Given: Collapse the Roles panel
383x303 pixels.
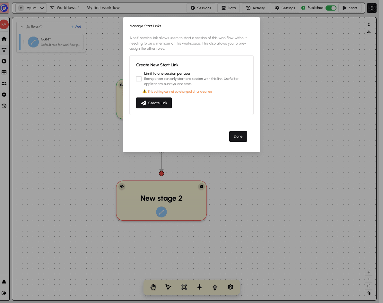Looking at the screenshot, I should point(22,27).
